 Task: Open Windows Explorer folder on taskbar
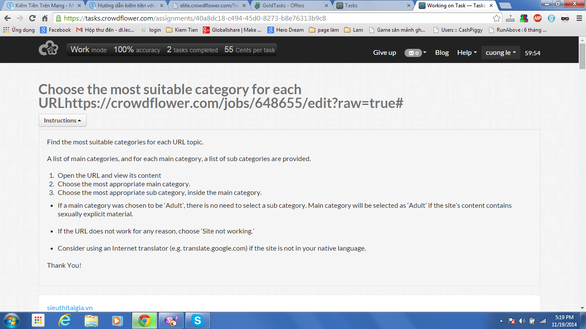click(x=91, y=320)
